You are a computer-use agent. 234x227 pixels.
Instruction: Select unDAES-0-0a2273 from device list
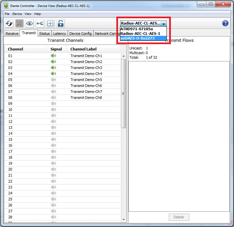click(143, 38)
